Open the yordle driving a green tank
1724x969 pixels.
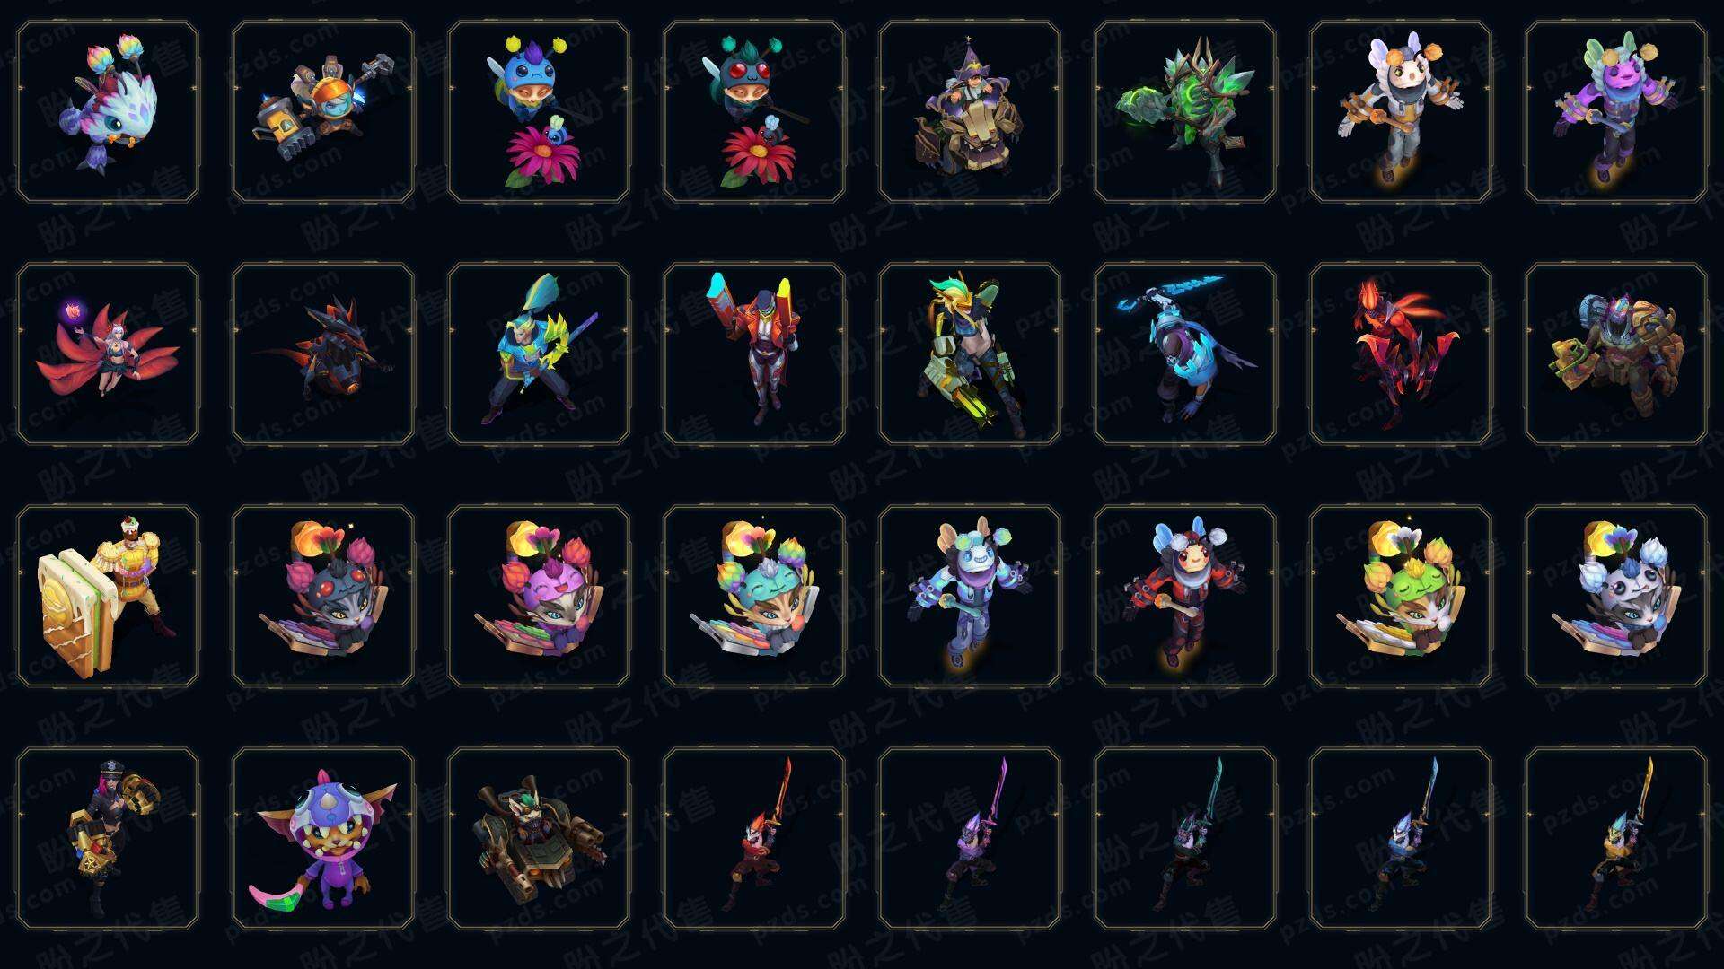539,838
